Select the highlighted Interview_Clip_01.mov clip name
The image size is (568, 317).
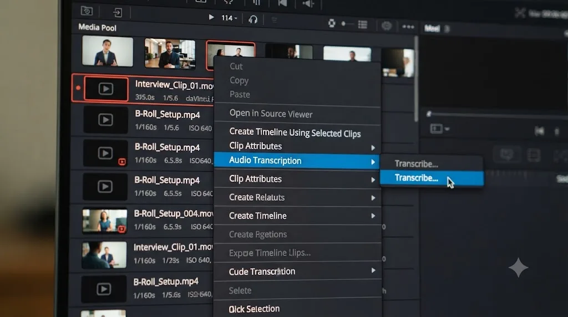(174, 85)
